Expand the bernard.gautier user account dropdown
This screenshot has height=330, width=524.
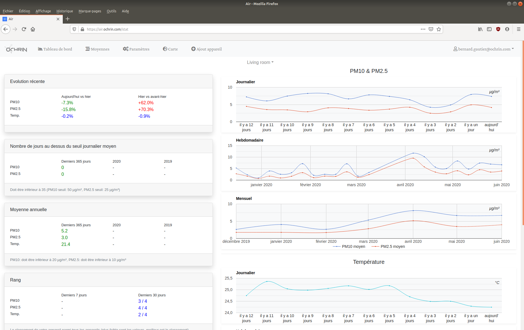coord(484,49)
